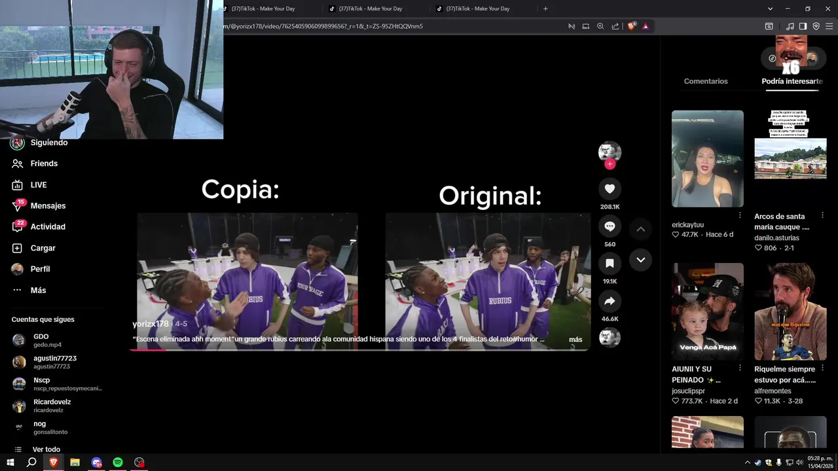The width and height of the screenshot is (838, 471).
Task: Open the Windows Start menu
Action: coord(10,462)
